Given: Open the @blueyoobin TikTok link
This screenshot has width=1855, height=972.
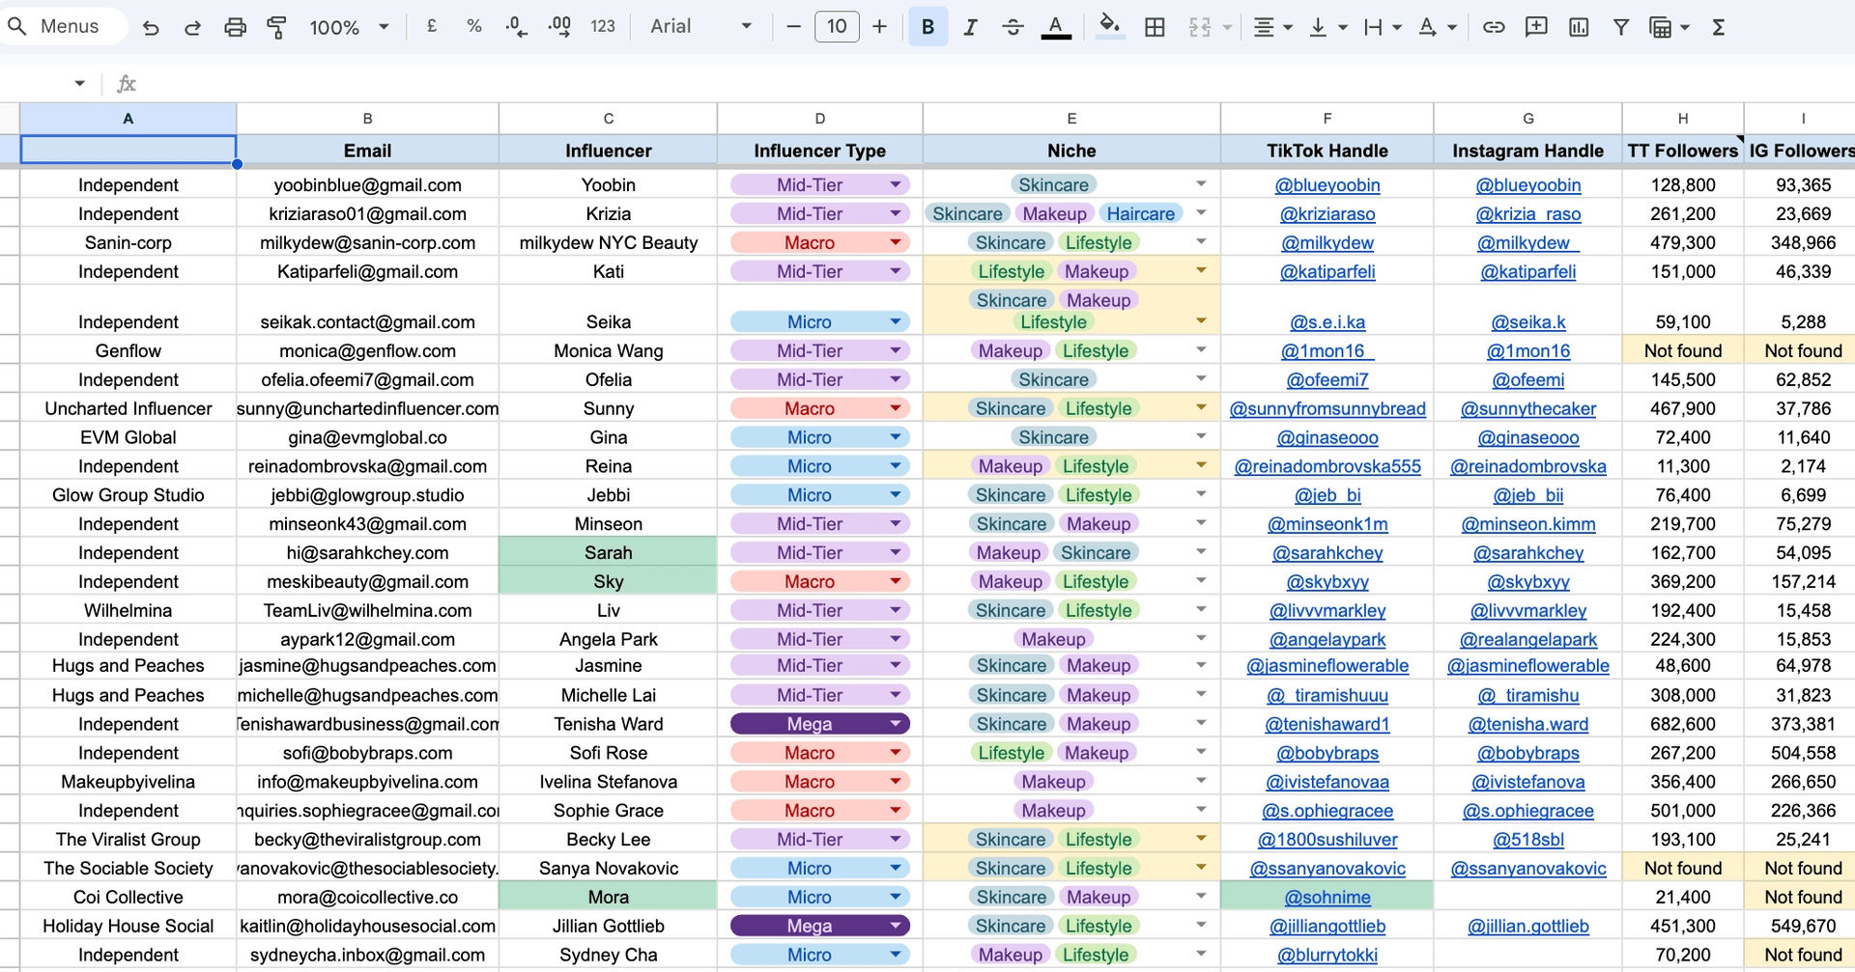Looking at the screenshot, I should [x=1327, y=185].
